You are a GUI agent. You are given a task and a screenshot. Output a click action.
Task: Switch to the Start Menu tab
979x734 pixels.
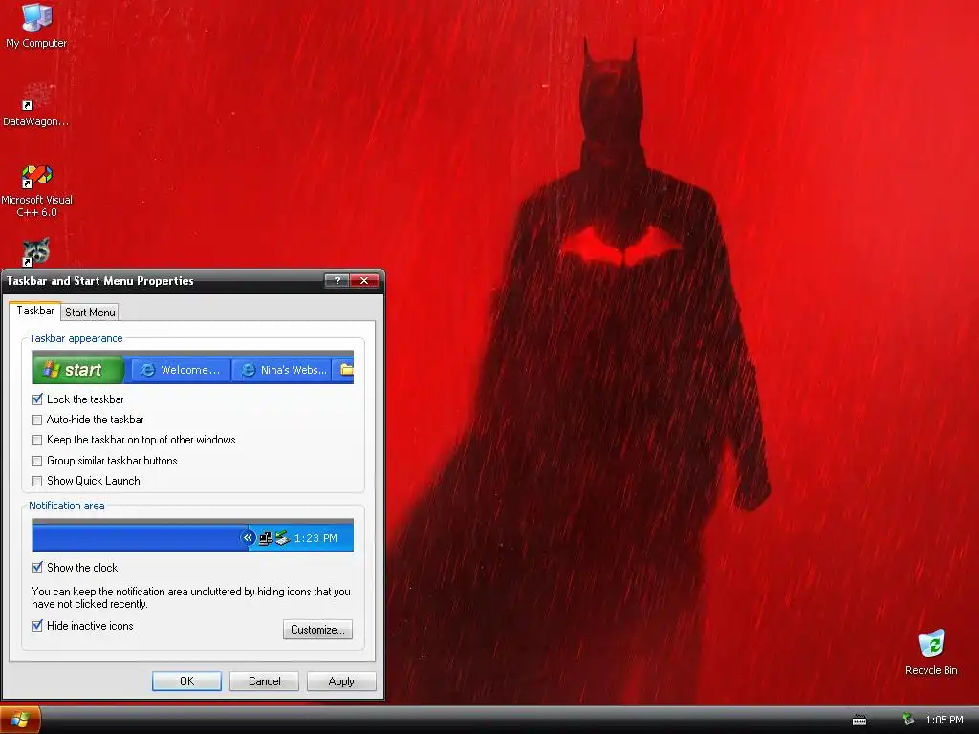pos(90,313)
